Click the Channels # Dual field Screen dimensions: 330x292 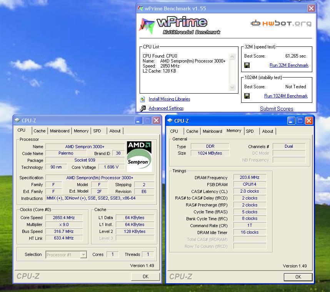[289, 146]
